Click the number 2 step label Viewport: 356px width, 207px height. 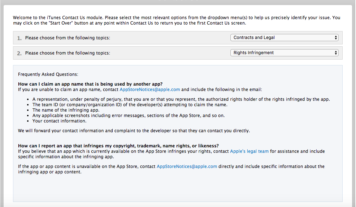click(x=19, y=53)
